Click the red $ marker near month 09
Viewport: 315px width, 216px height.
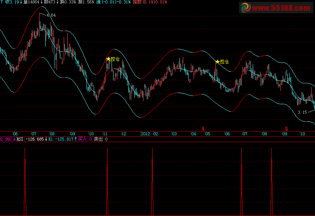coord(286,129)
